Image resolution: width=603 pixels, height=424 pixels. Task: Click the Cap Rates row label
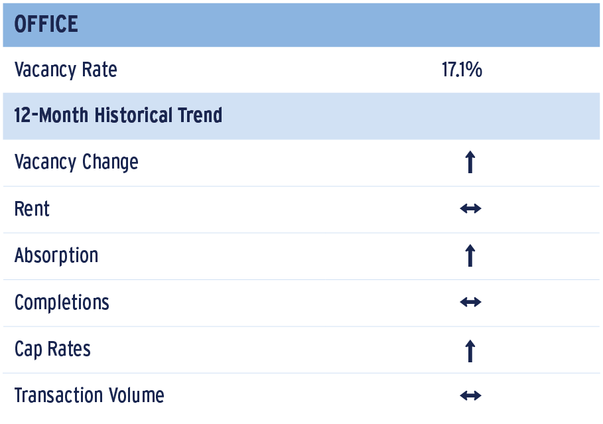(x=52, y=350)
